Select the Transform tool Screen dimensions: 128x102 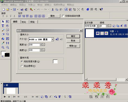[7, 39]
